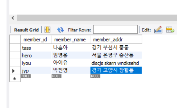This screenshot has height=108, width=177.
Task: Click the NULL cell under member_addr
Action: click(x=95, y=76)
